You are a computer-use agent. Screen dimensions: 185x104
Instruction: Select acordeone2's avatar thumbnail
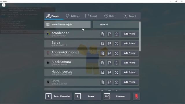pos(48,34)
